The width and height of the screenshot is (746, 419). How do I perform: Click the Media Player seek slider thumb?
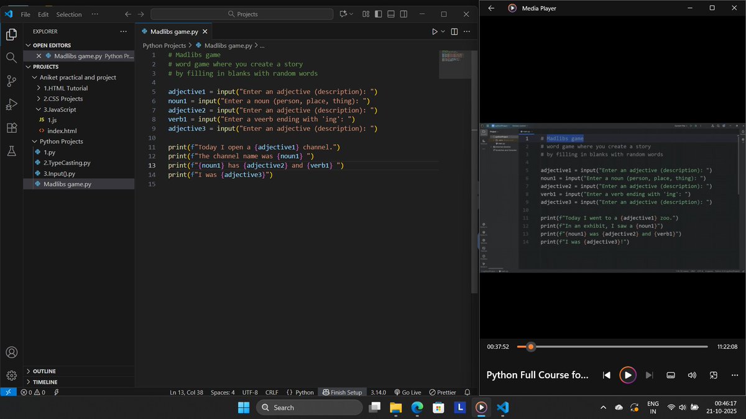click(x=530, y=346)
